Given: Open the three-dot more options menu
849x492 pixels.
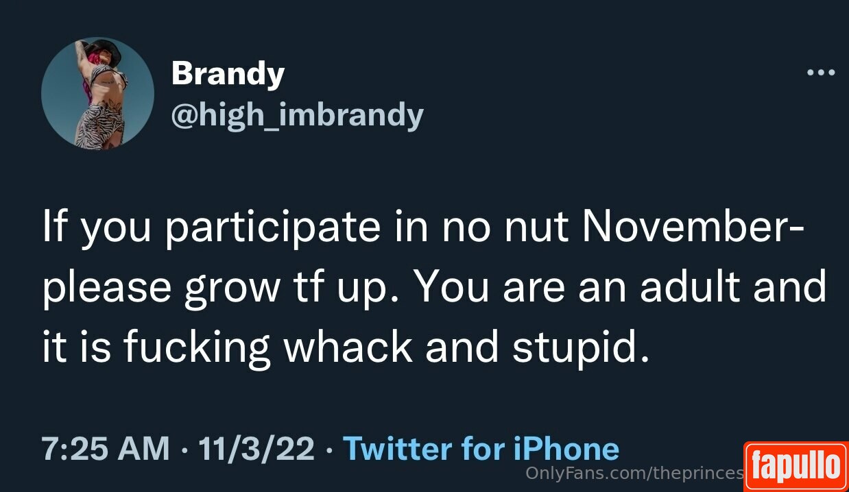Looking at the screenshot, I should click(820, 72).
